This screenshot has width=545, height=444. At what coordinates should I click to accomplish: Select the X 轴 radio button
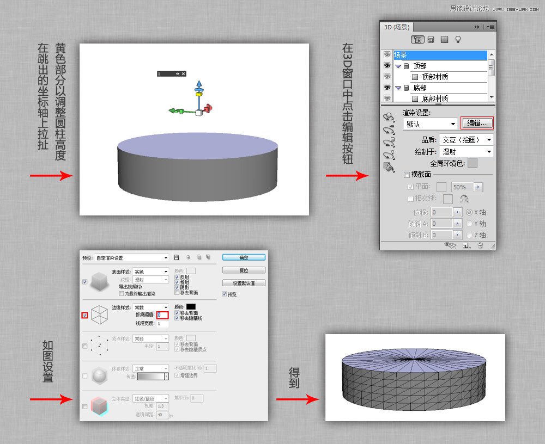[469, 212]
